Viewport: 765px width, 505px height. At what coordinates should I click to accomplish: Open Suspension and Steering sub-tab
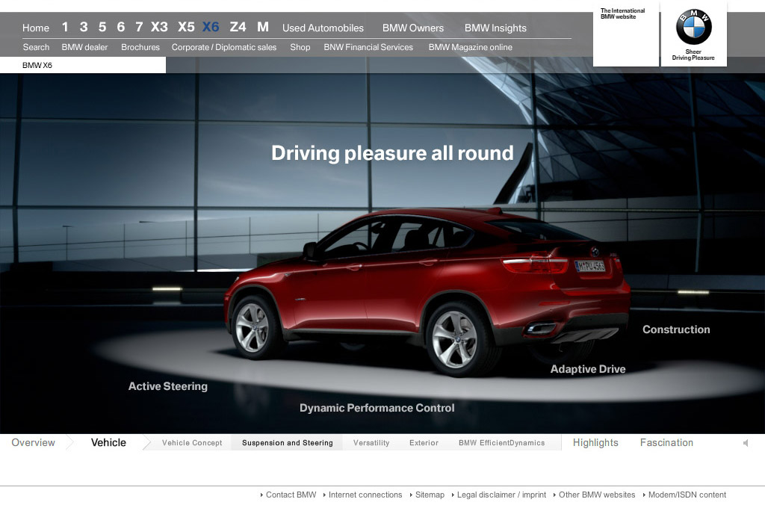coord(288,443)
